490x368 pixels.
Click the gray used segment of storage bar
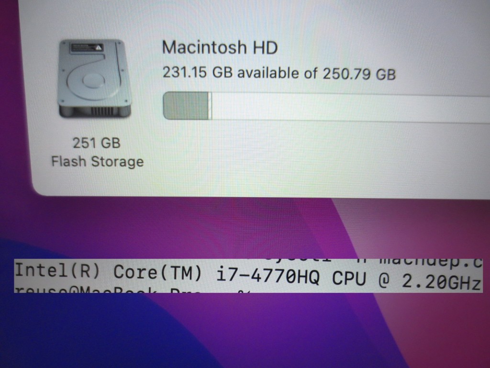(x=186, y=106)
